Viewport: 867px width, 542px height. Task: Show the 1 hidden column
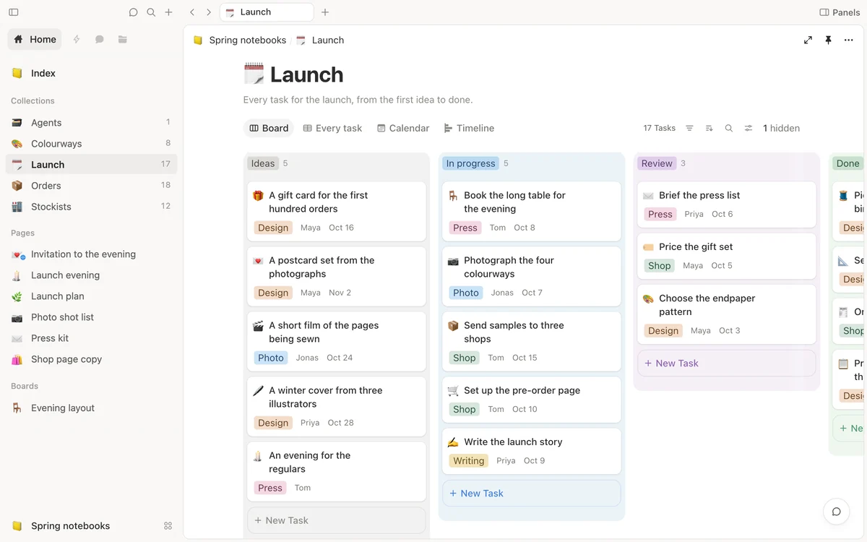pos(781,128)
